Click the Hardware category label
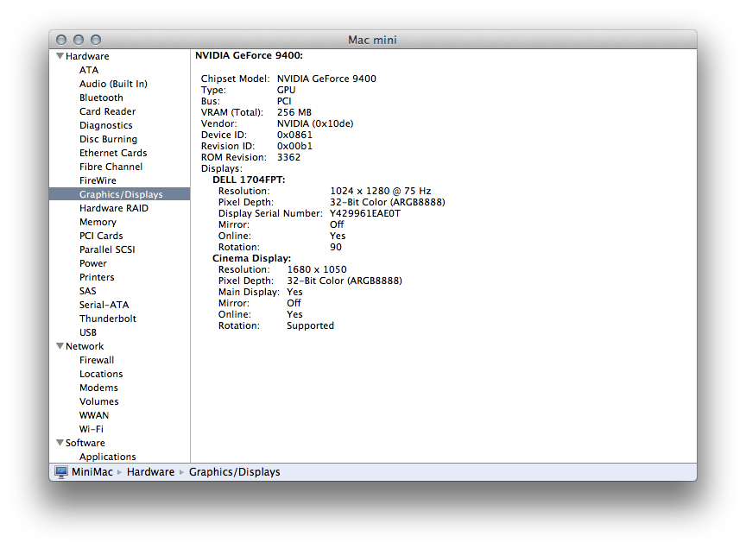Screen dimensions: 746x549 pyautogui.click(x=87, y=56)
